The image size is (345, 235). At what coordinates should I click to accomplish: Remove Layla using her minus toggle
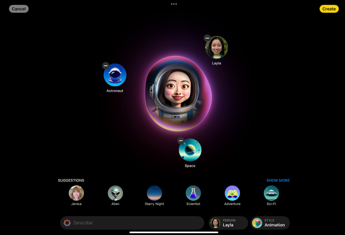207,38
